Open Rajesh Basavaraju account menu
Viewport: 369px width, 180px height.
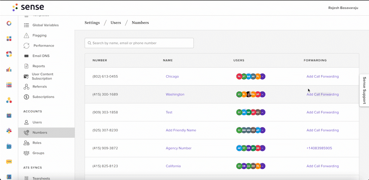click(343, 8)
